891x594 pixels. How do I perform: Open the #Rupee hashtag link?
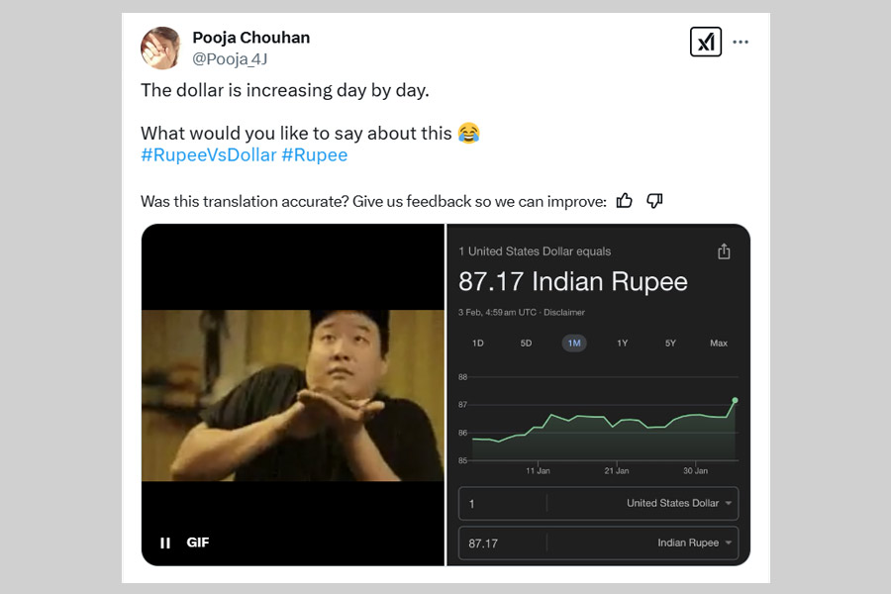pos(315,154)
